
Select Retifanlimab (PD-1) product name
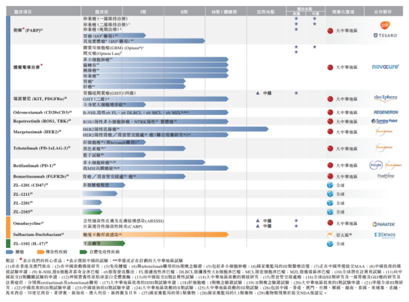click(x=34, y=166)
